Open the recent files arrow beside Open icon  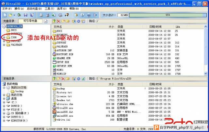pyautogui.click(x=14, y=15)
